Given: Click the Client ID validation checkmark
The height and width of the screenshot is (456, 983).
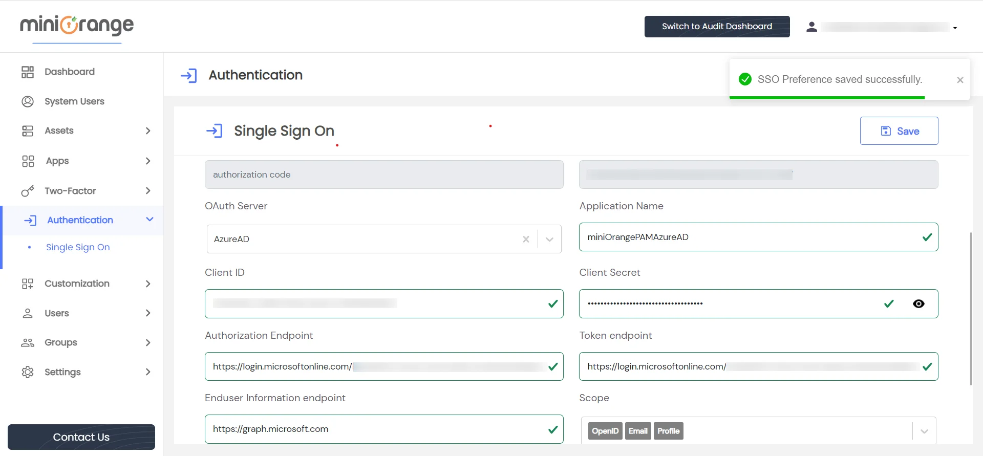Looking at the screenshot, I should [x=553, y=303].
